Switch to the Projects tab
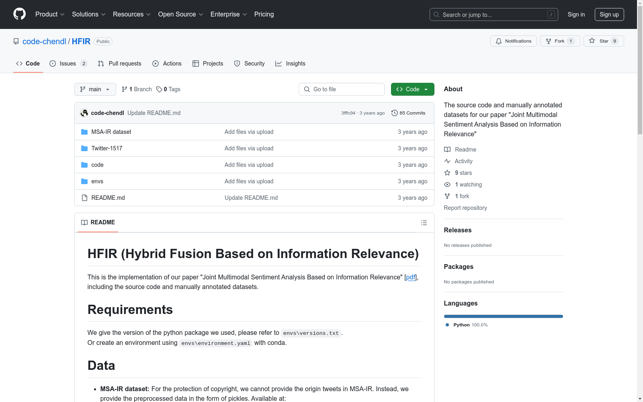This screenshot has height=402, width=643. click(x=208, y=64)
